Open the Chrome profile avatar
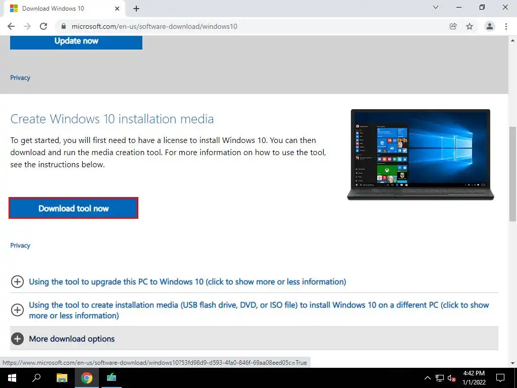The height and width of the screenshot is (388, 517). (x=490, y=26)
